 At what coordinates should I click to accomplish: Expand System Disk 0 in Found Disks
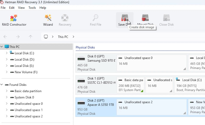tap(7, 97)
